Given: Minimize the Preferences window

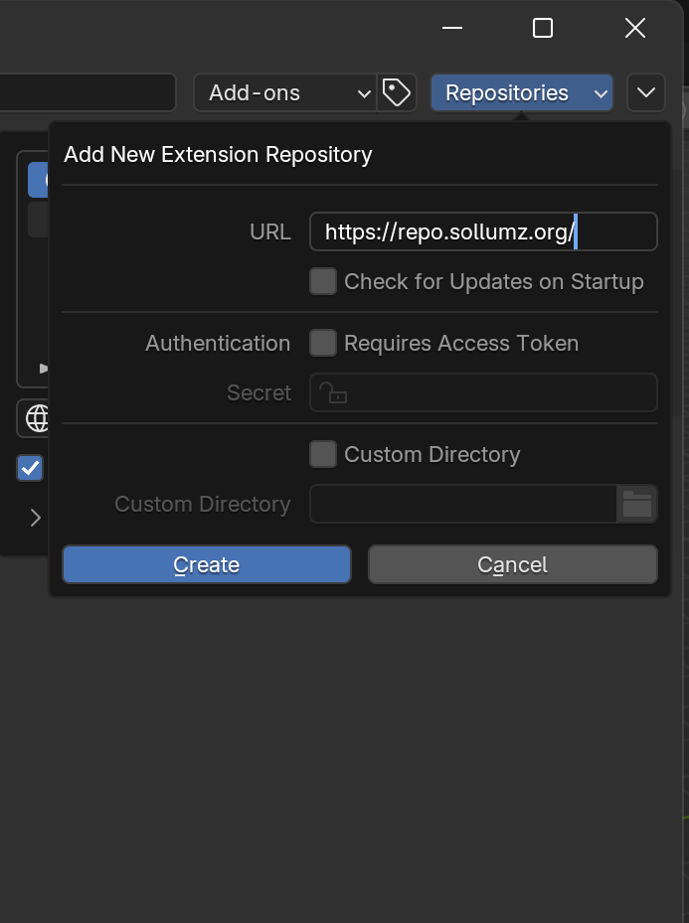Looking at the screenshot, I should coord(452,28).
